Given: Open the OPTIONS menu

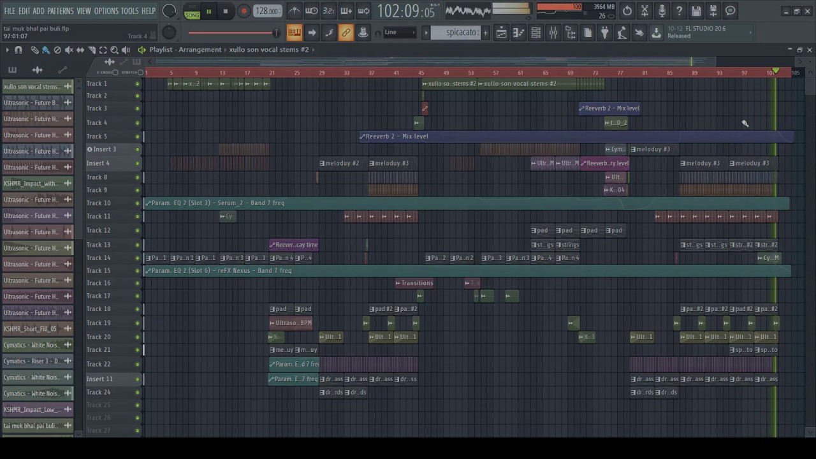Looking at the screenshot, I should 106,11.
